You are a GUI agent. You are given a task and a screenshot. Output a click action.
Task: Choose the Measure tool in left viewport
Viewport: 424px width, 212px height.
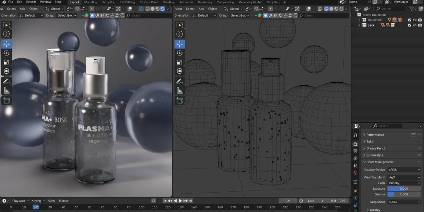pos(7,90)
